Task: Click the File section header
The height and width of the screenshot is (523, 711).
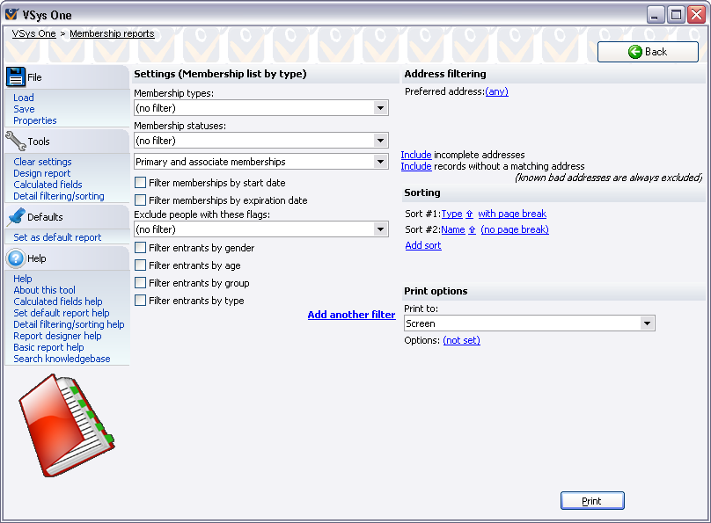Action: (x=67, y=77)
